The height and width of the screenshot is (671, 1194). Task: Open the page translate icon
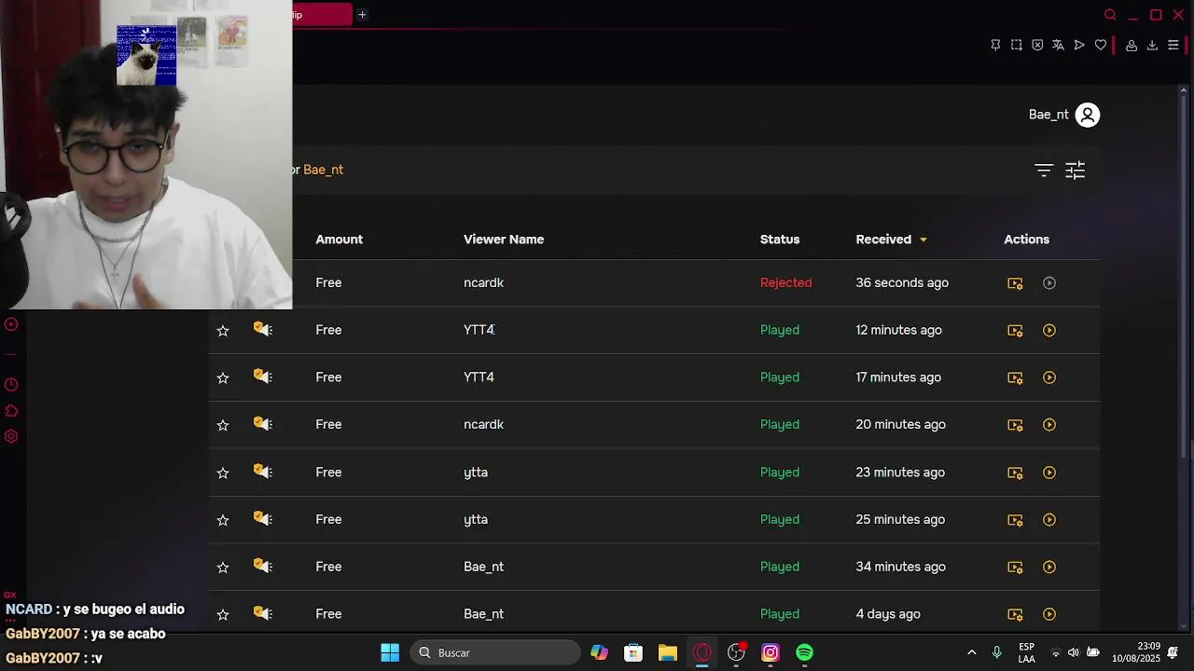pyautogui.click(x=1058, y=45)
